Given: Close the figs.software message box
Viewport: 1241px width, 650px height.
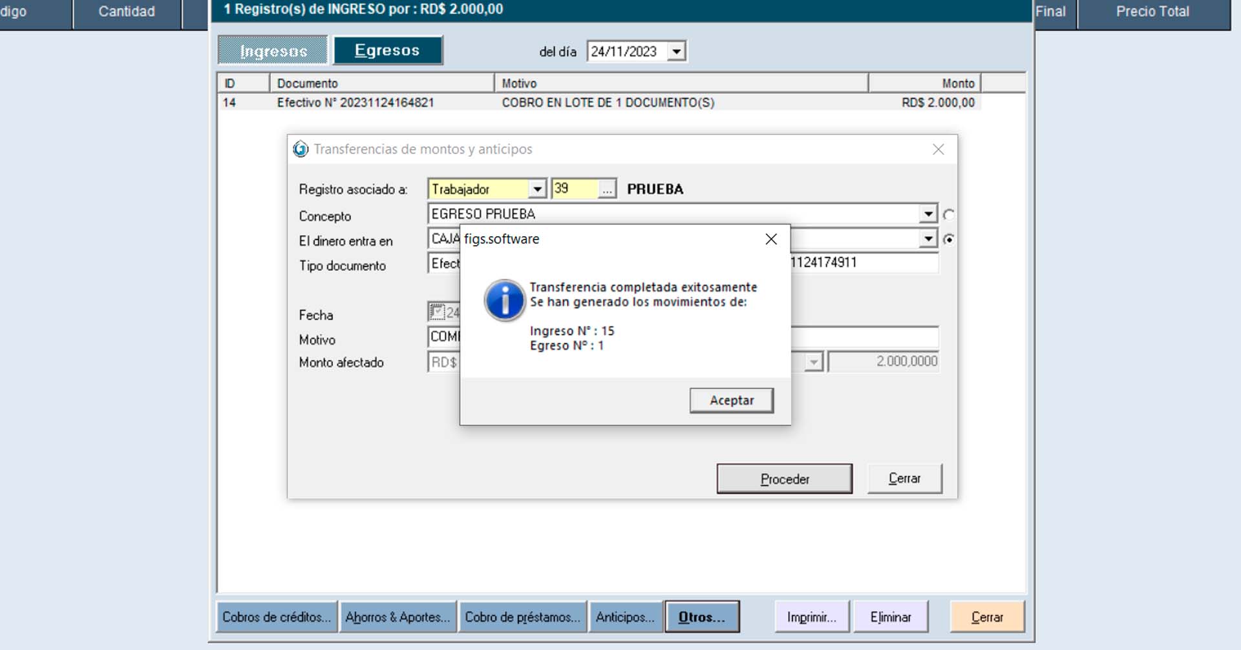Looking at the screenshot, I should [770, 239].
